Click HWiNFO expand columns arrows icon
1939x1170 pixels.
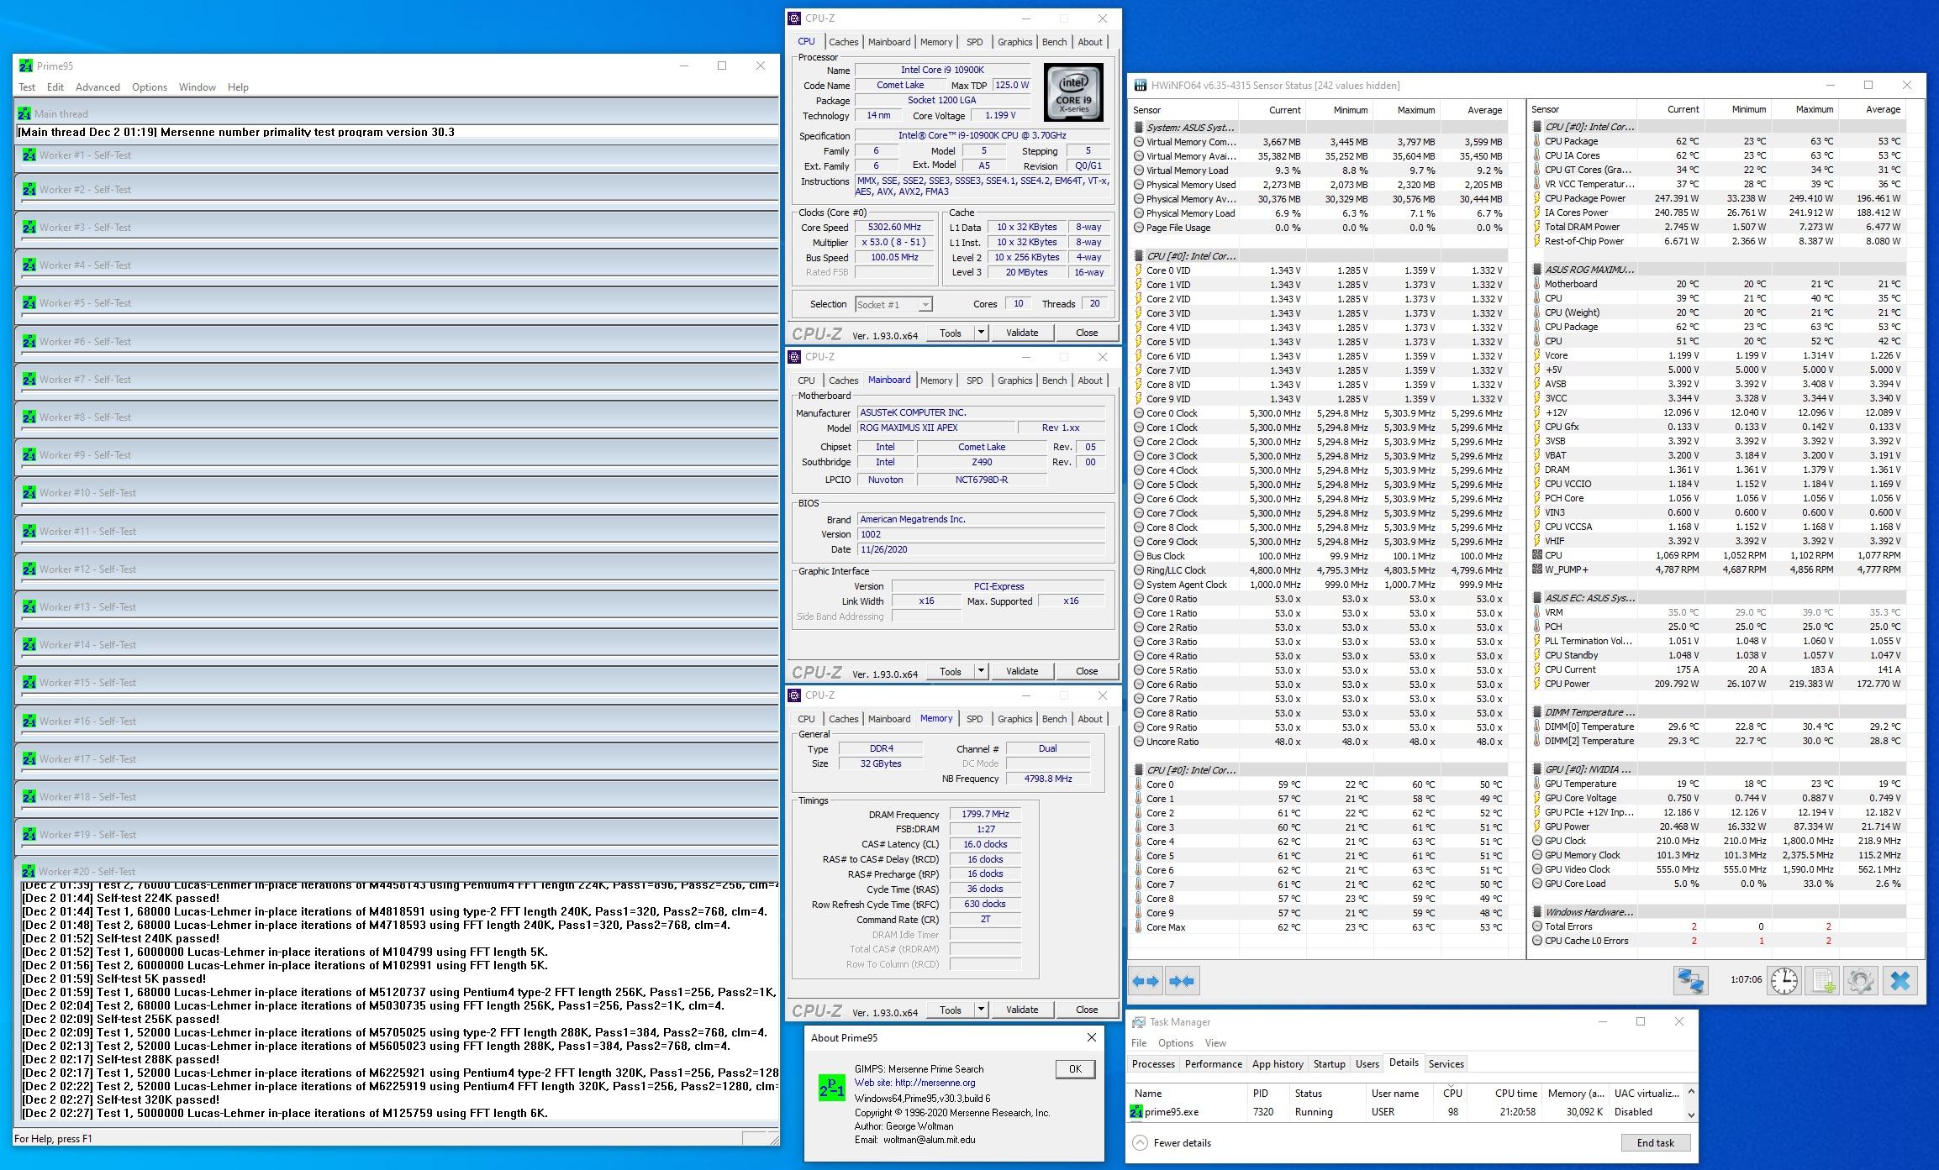tap(1146, 981)
